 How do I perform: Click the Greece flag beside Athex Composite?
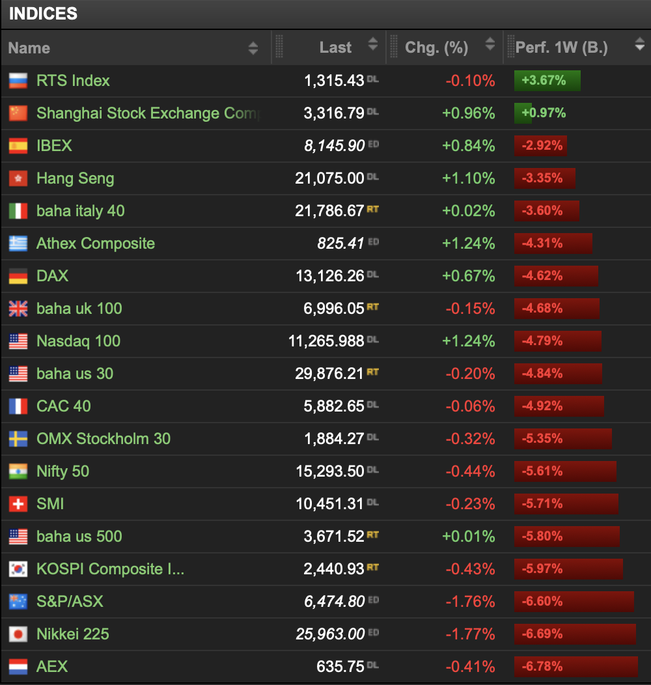coord(18,244)
